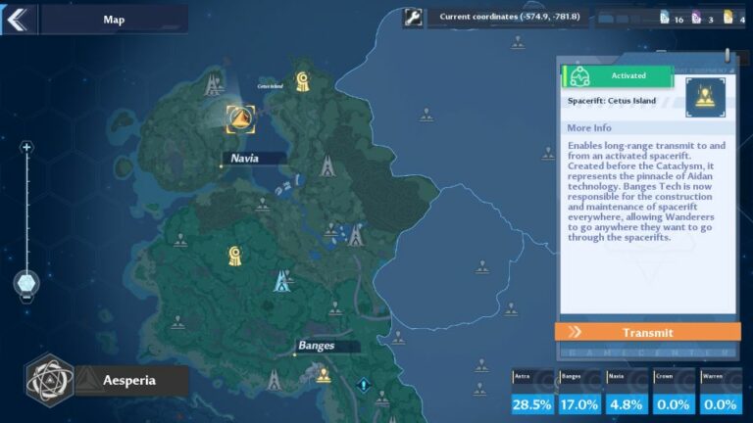753x423 pixels.
Task: Click the Aesperia region name label
Action: point(130,380)
